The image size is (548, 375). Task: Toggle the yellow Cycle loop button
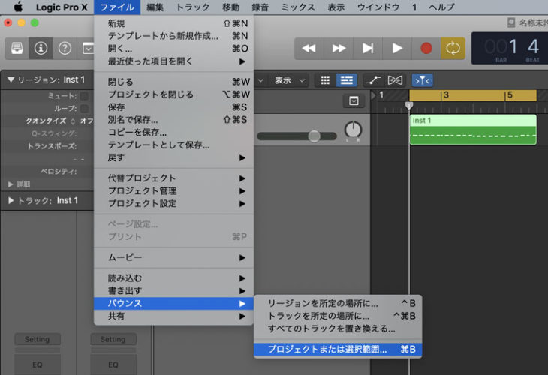click(x=453, y=48)
